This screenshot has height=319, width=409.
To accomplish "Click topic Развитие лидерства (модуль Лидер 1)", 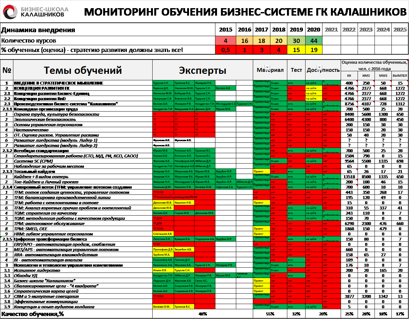I will [56, 140].
